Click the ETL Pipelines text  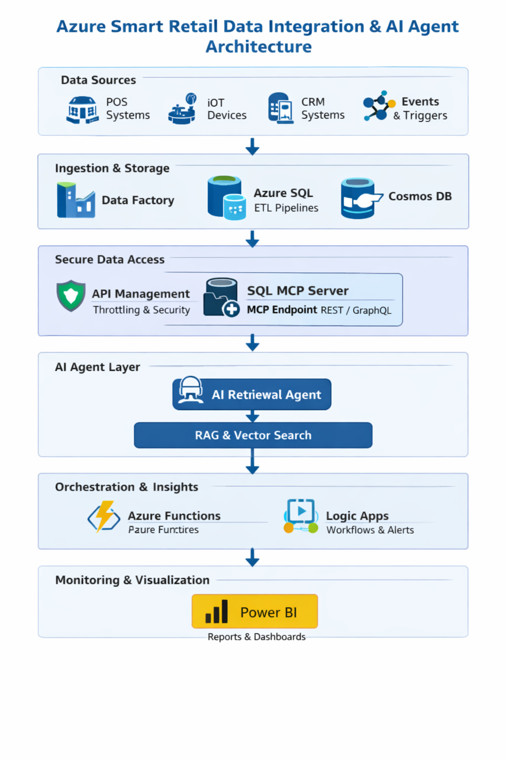(286, 208)
